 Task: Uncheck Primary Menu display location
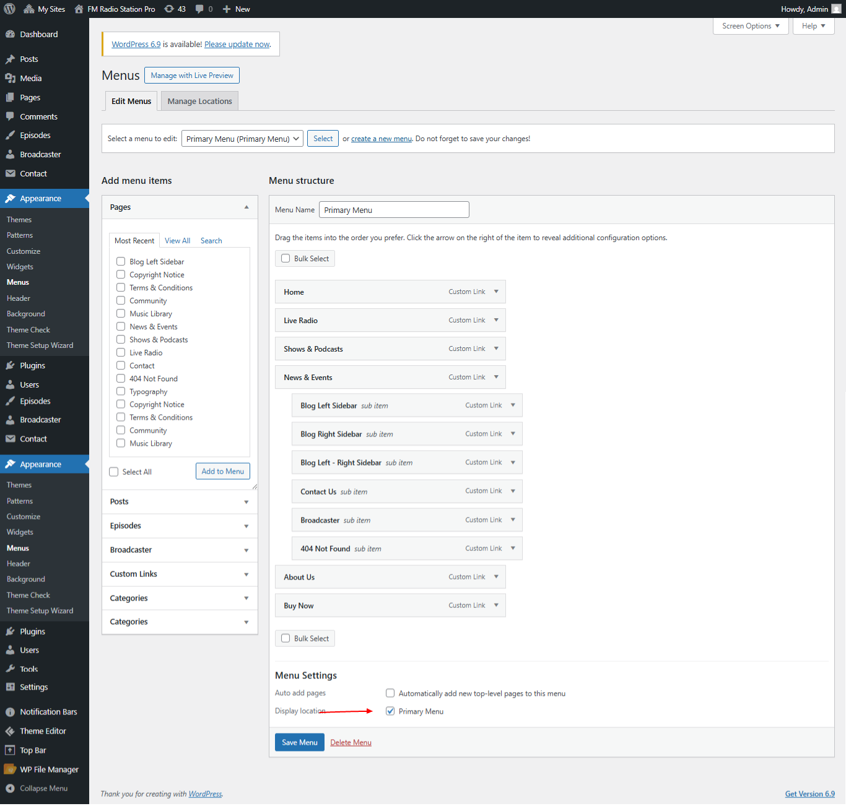click(x=390, y=711)
